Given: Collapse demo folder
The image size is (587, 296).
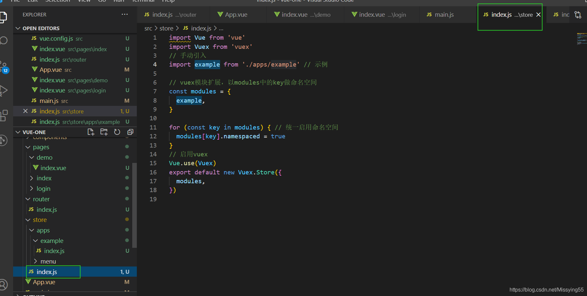Looking at the screenshot, I should (32, 158).
